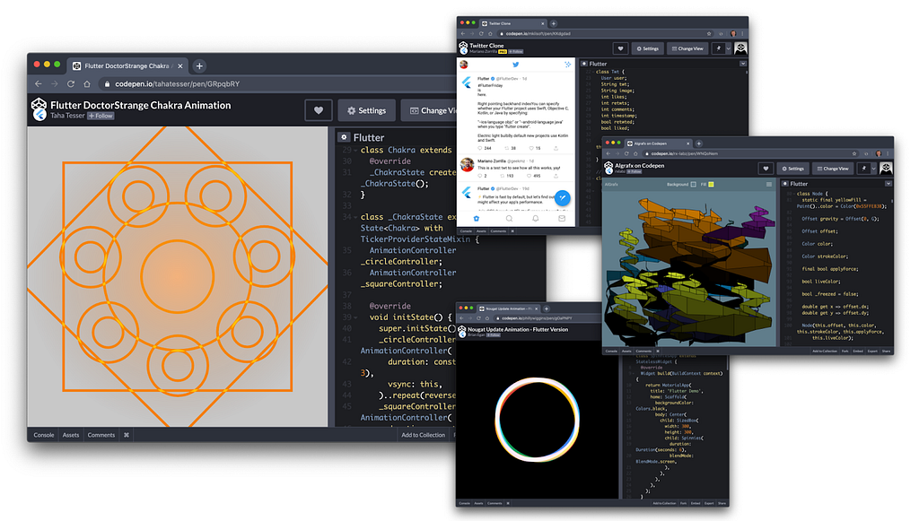Tap the blue compose tweet floating button
The image size is (919, 521).
point(562,197)
